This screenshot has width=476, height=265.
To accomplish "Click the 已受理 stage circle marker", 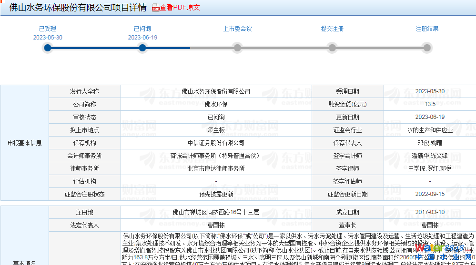I will coord(47,48).
